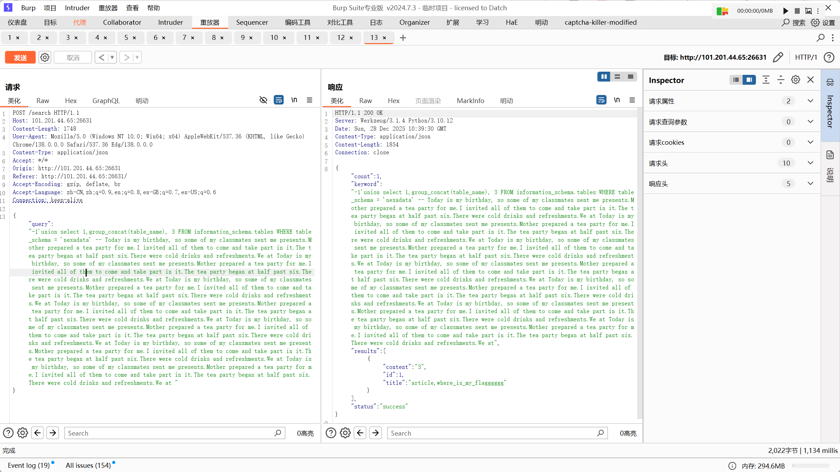Click the memory usage bar in status bar

(x=811, y=466)
